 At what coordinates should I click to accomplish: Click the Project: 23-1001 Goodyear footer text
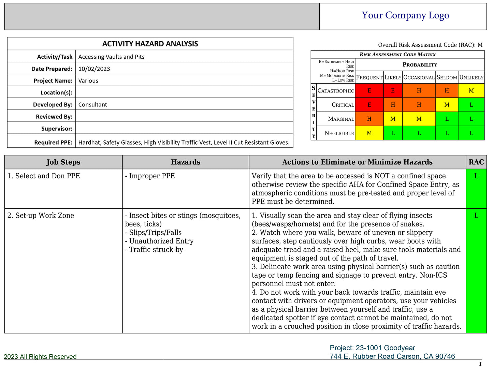(372, 348)
